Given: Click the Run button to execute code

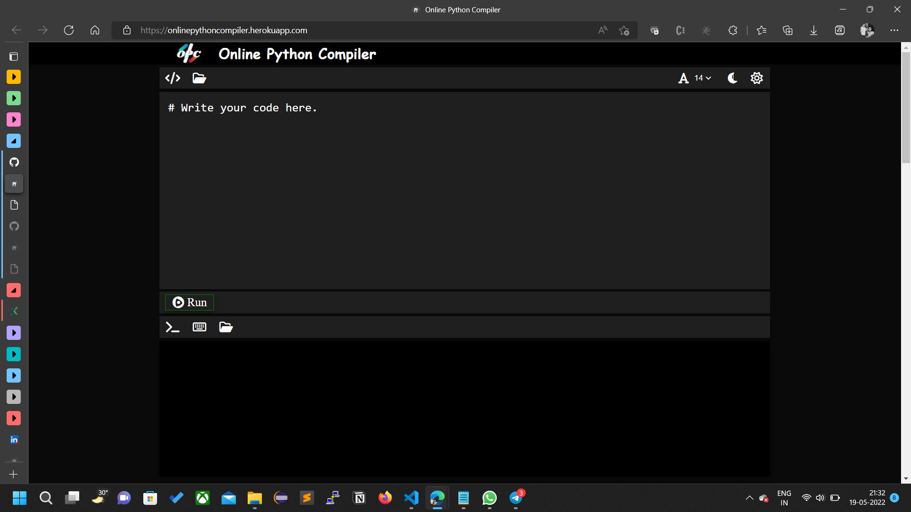Looking at the screenshot, I should 189,302.
